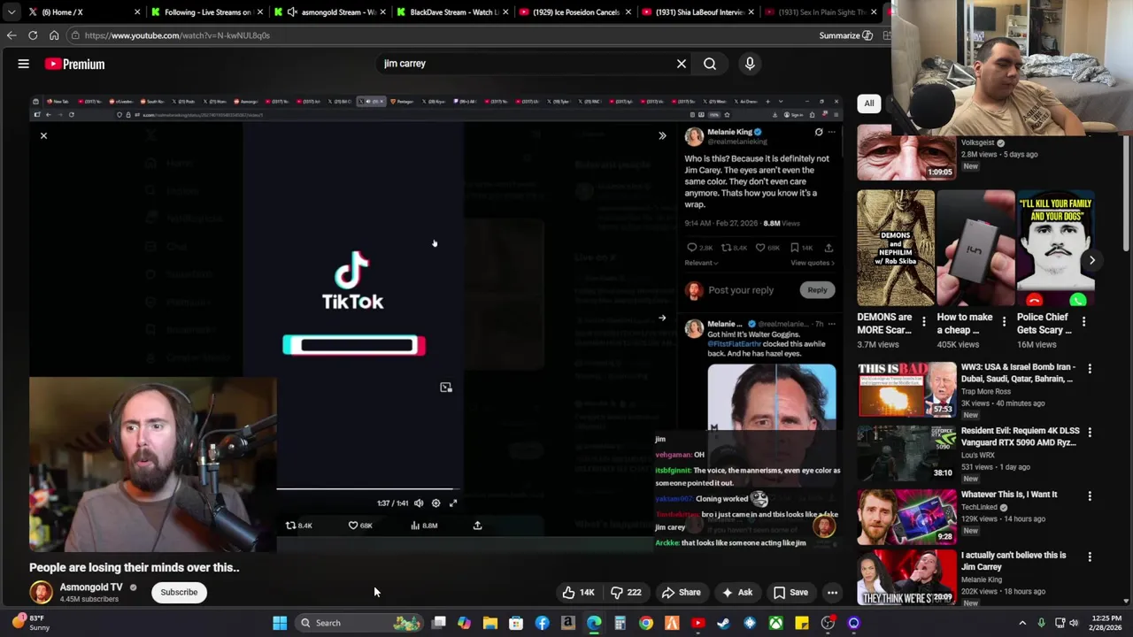Viewport: 1133px width, 637px height.
Task: Open options for 'DEMONS are MORE' short
Action: click(924, 322)
